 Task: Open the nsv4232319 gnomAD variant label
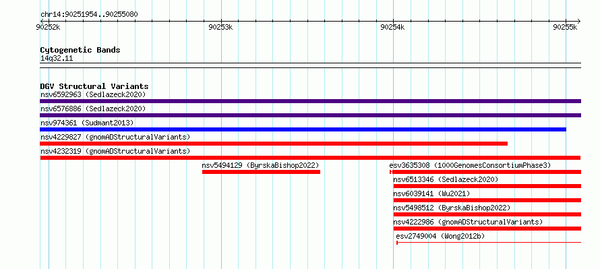point(115,151)
